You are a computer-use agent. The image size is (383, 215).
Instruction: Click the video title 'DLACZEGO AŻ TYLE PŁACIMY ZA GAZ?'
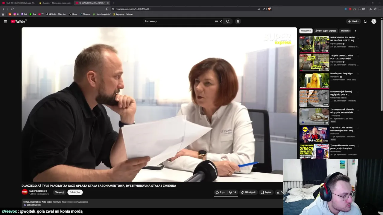tap(99, 186)
